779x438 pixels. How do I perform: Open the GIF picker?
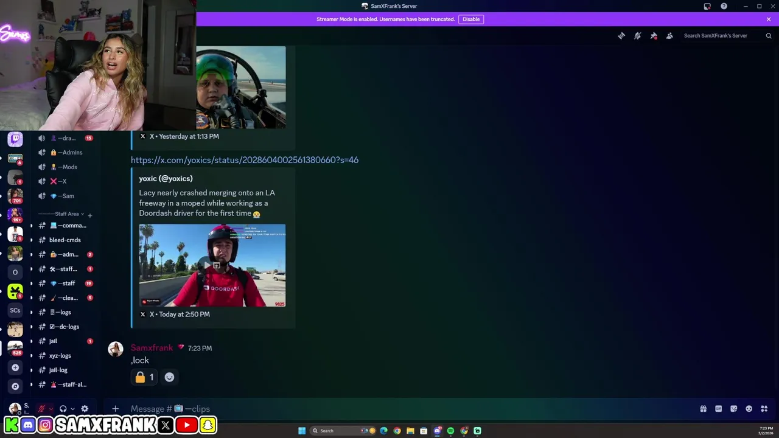click(x=718, y=409)
